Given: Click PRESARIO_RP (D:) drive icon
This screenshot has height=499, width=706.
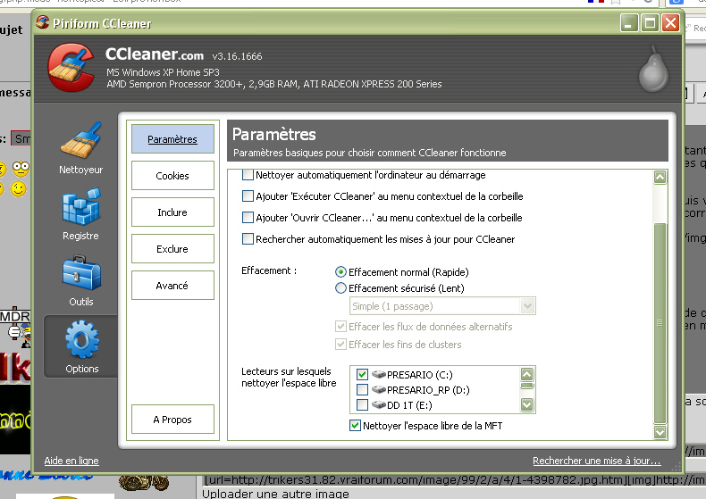Looking at the screenshot, I should pyautogui.click(x=379, y=389).
